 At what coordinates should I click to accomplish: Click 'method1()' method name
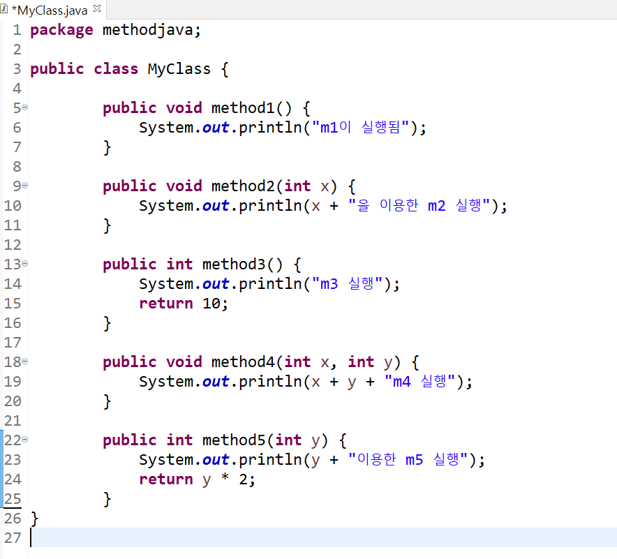point(251,107)
